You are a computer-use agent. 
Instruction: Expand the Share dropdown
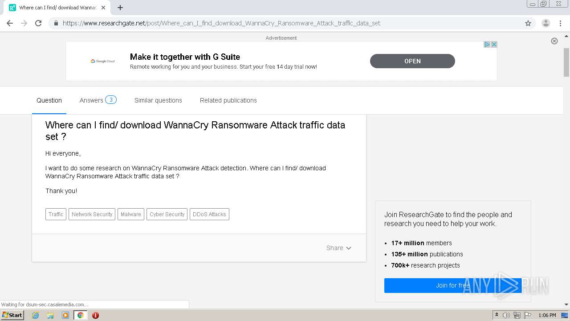[339, 248]
